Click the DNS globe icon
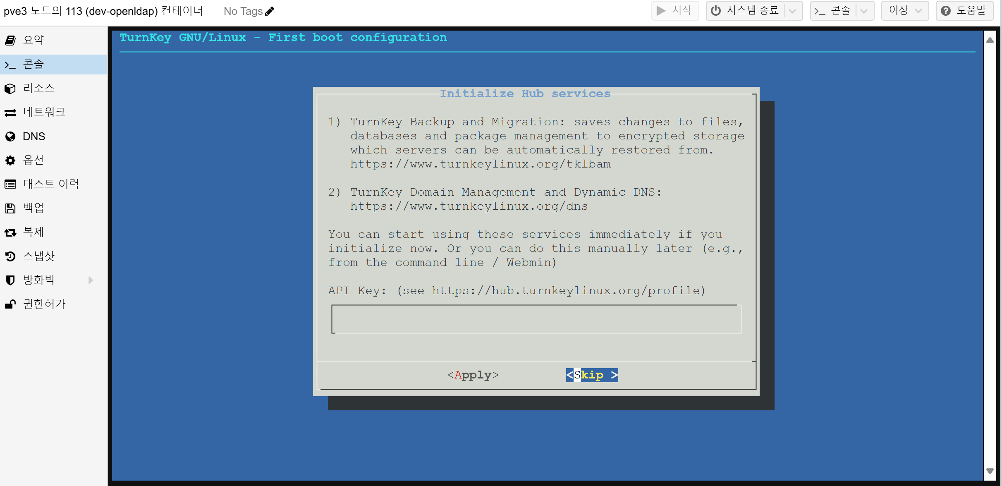This screenshot has width=1002, height=486. (10, 136)
